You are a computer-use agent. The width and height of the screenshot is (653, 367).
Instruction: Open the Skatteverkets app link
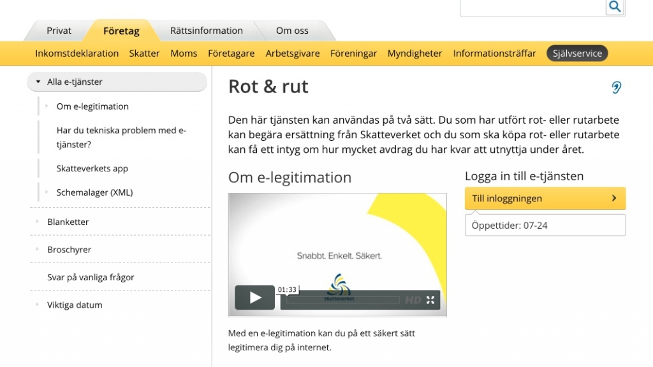(x=92, y=168)
